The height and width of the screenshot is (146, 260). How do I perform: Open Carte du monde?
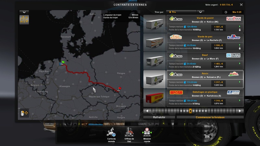click(111, 135)
